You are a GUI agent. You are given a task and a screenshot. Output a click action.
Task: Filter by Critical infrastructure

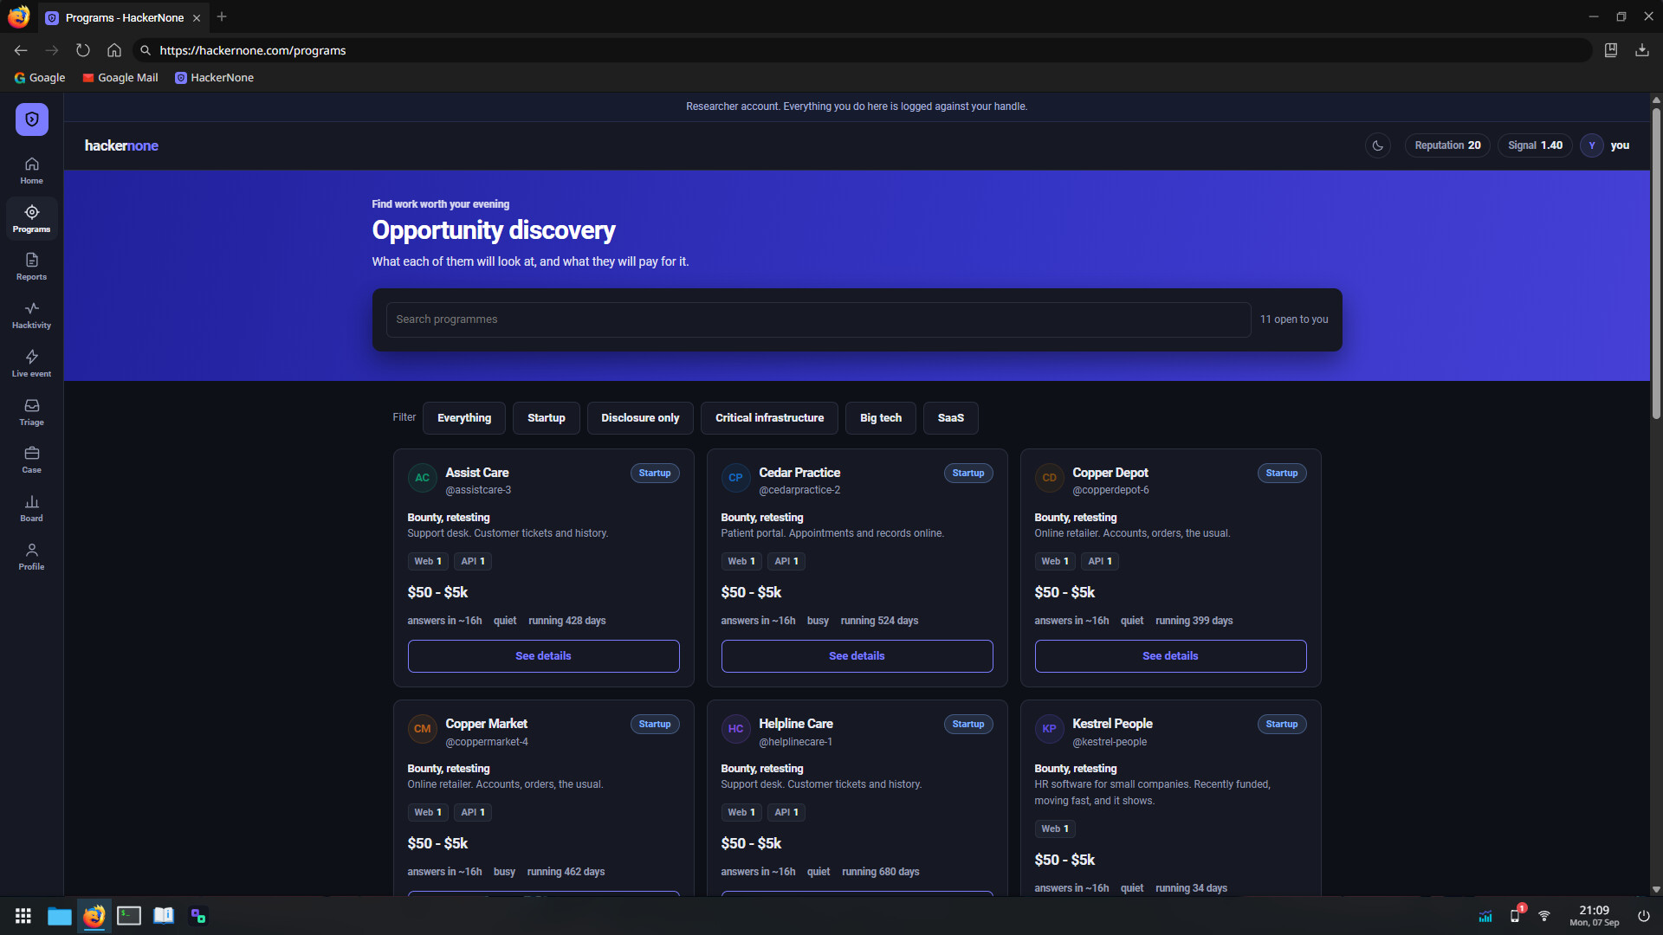click(x=769, y=418)
